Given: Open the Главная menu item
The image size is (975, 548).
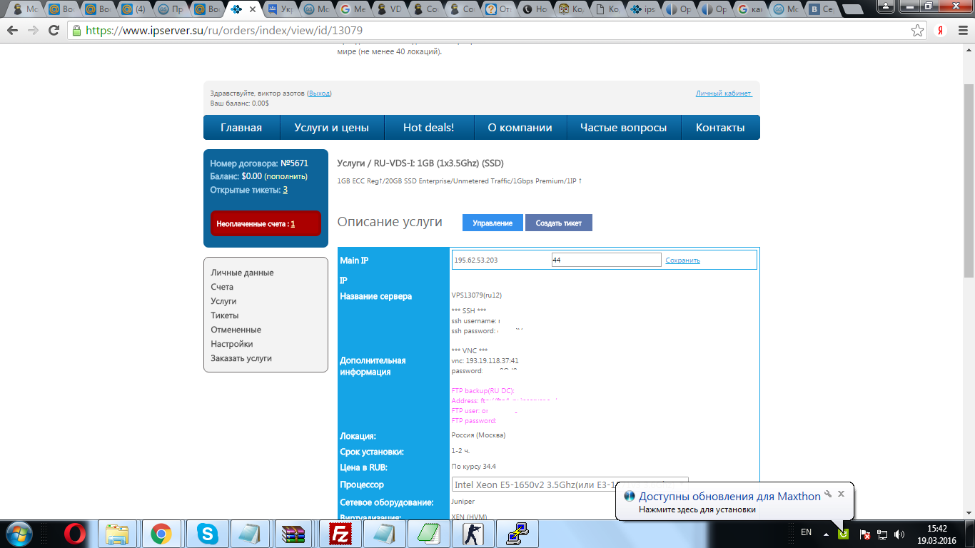Looking at the screenshot, I should [241, 128].
